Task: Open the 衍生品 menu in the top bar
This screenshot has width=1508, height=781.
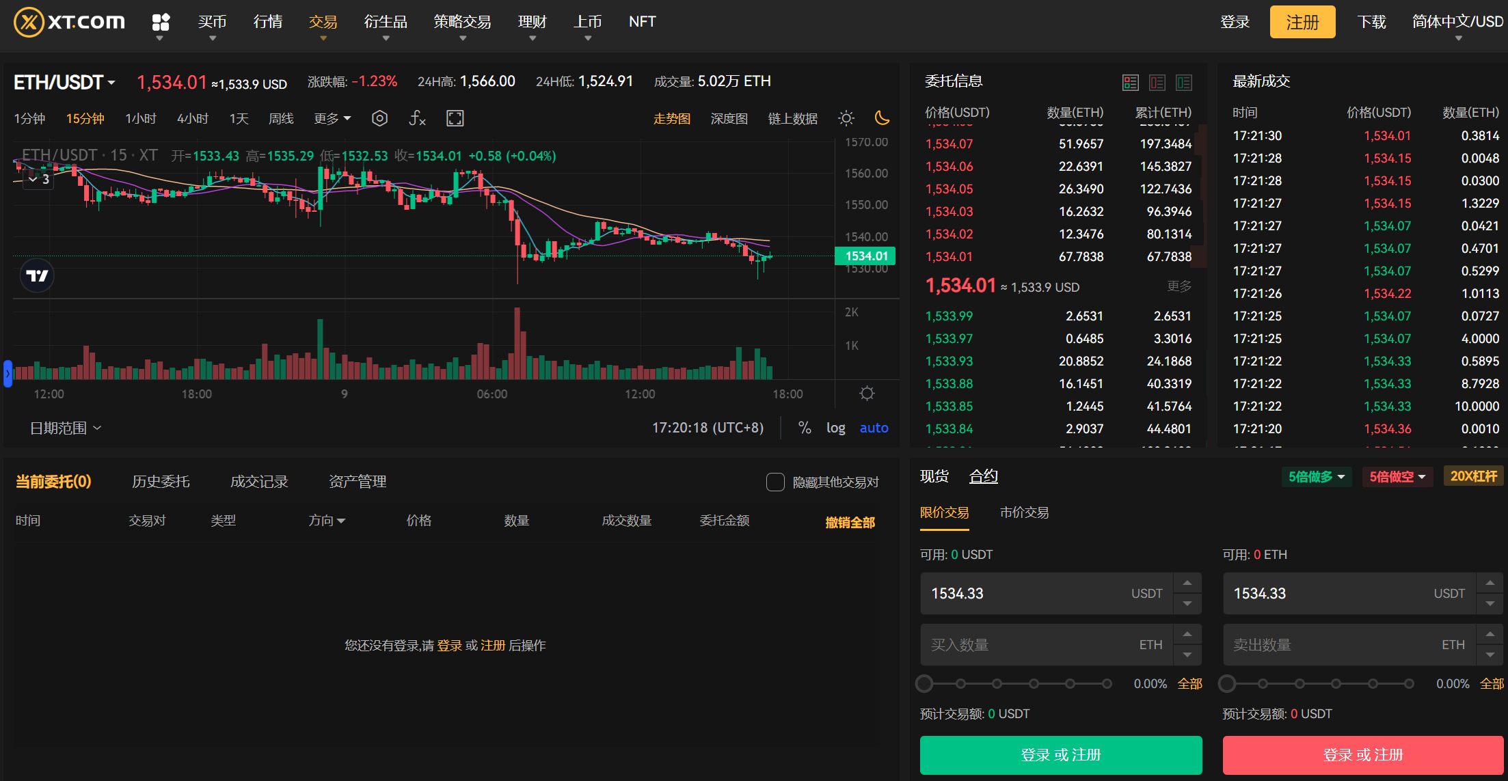Action: pos(386,21)
